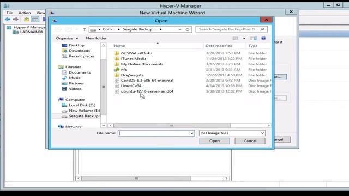Image resolution: width=349 pixels, height=196 pixels.
Task: Toggle the preview pane icon
Action: point(253,38)
